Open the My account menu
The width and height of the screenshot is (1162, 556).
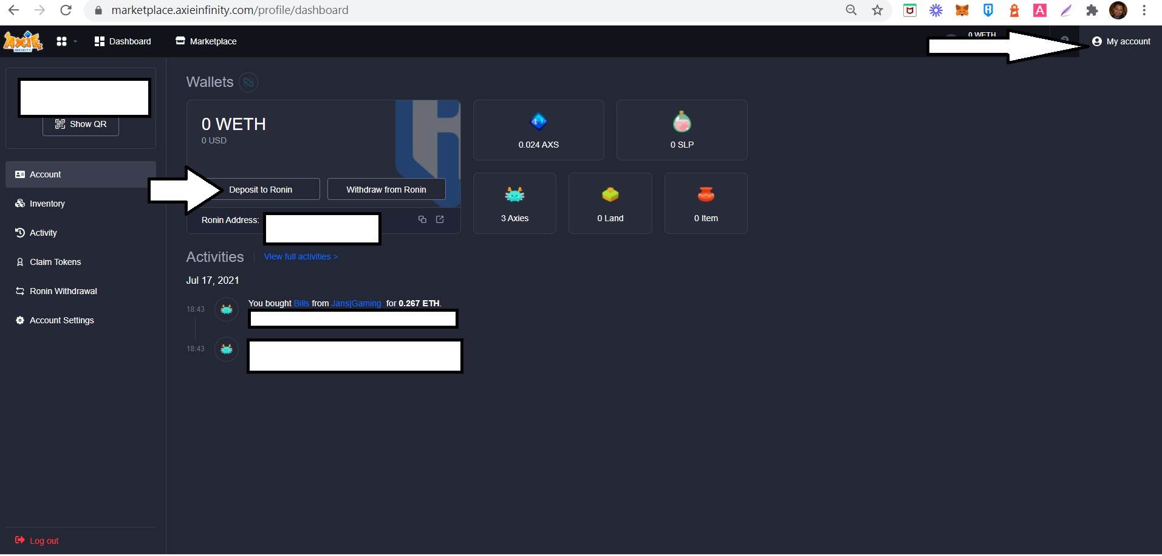[1121, 41]
